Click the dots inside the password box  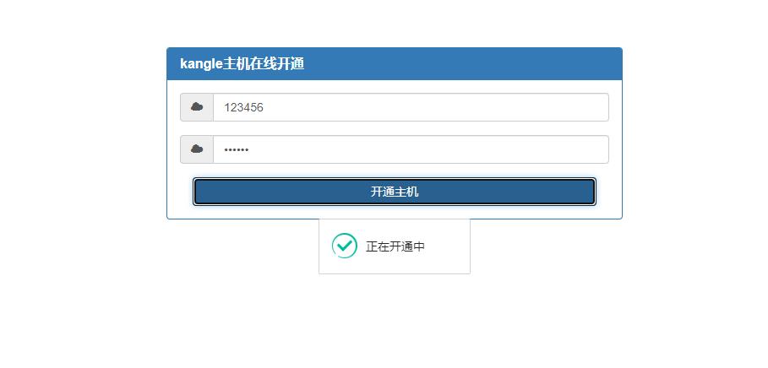click(236, 149)
